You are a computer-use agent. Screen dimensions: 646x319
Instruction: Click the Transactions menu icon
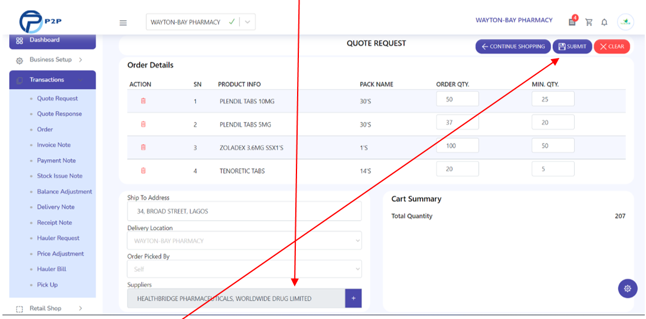(20, 81)
